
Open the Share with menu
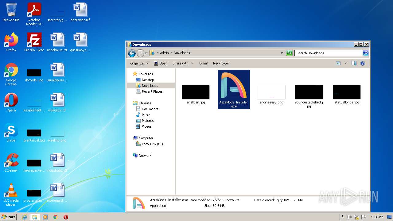pos(183,63)
